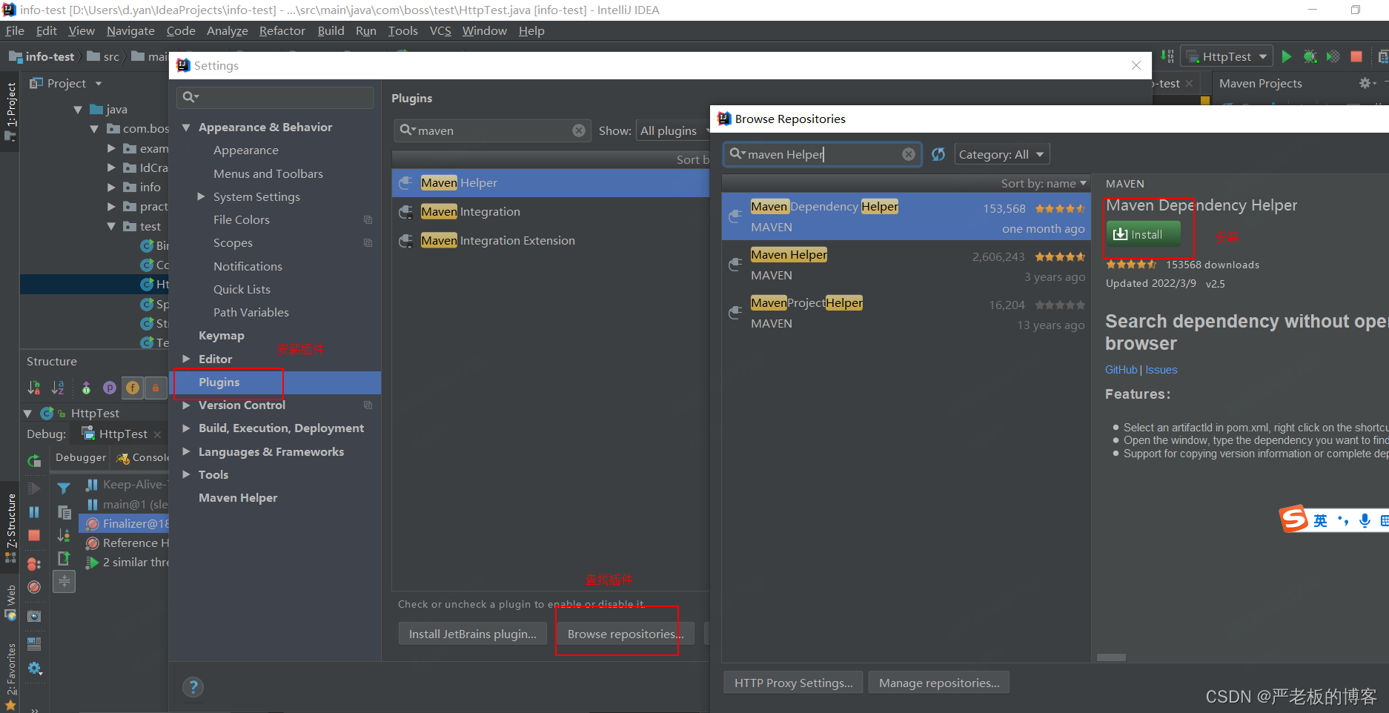Refresh the Browse Repositories plugin list
The width and height of the screenshot is (1389, 713).
coord(938,154)
